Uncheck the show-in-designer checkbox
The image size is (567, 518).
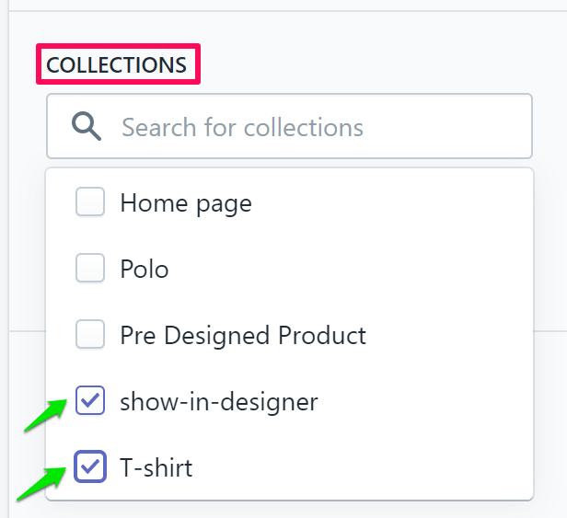(x=90, y=401)
